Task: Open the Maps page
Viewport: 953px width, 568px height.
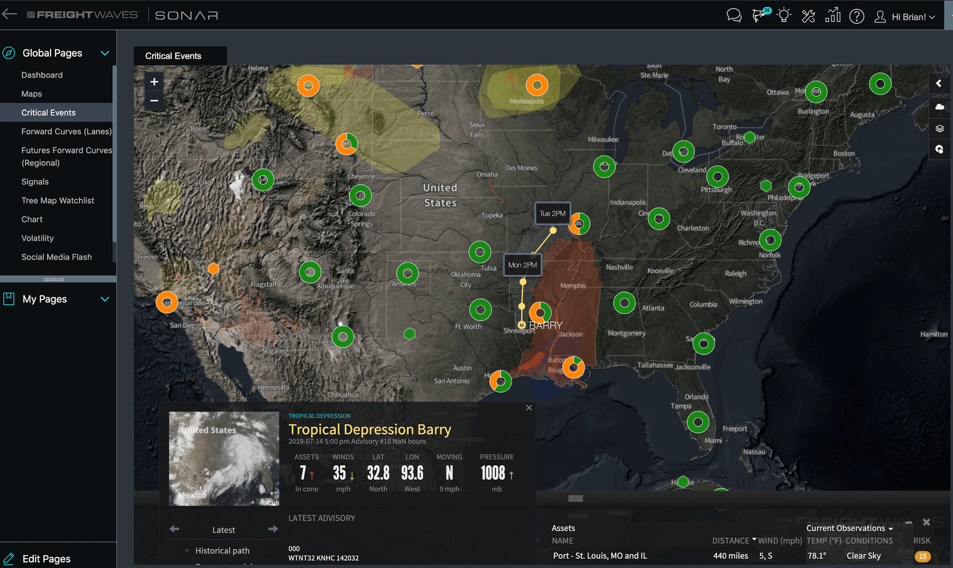Action: [32, 94]
